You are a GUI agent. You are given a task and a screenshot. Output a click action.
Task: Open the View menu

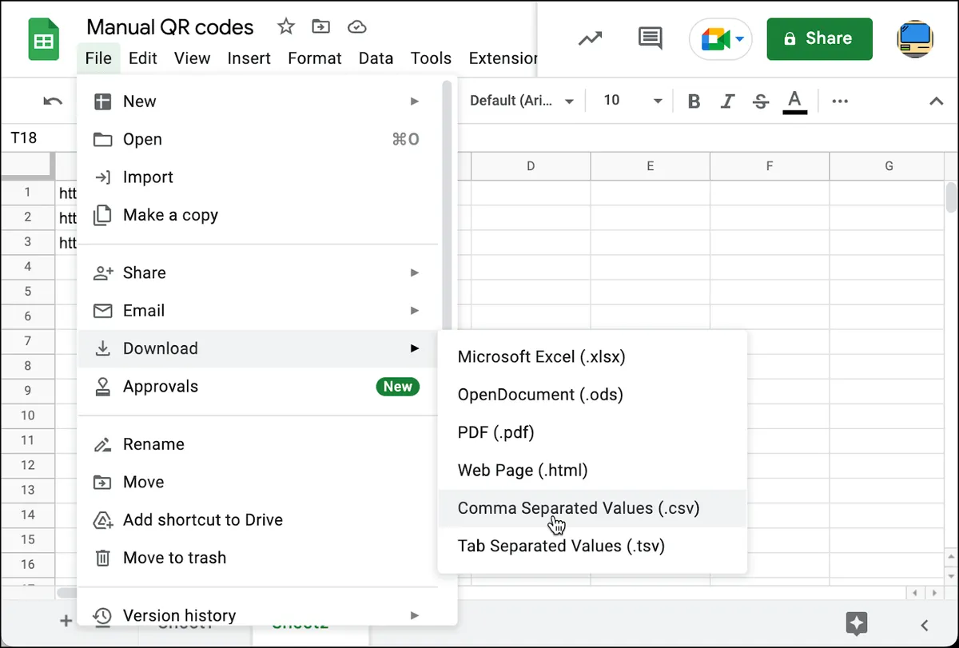coord(192,58)
